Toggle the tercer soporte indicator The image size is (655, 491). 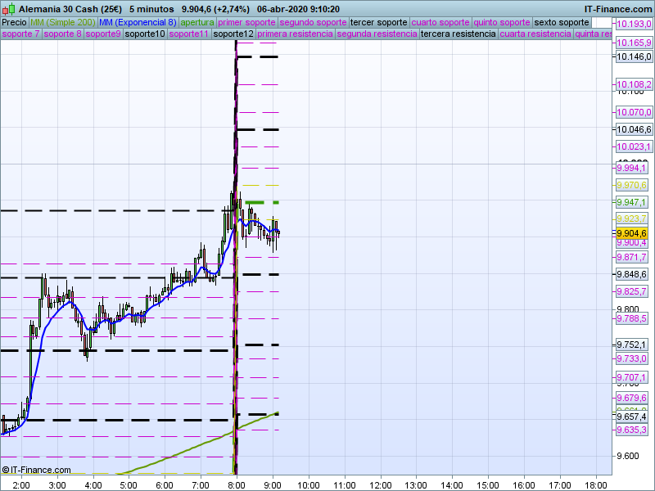[378, 22]
